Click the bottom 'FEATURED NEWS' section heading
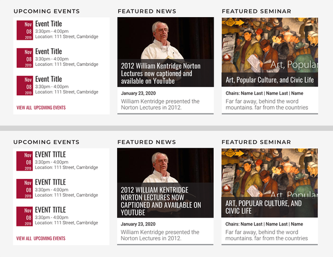This screenshot has width=333, height=257. point(147,142)
